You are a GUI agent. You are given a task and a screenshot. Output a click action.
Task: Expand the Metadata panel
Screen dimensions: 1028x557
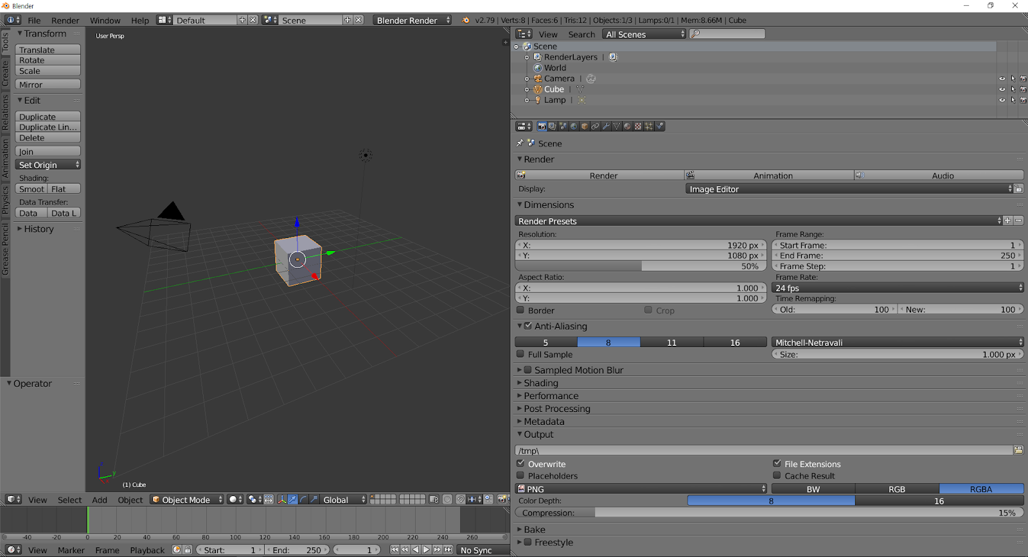tap(544, 422)
